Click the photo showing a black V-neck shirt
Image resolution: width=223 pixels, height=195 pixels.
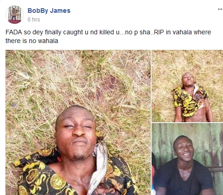pos(187,159)
